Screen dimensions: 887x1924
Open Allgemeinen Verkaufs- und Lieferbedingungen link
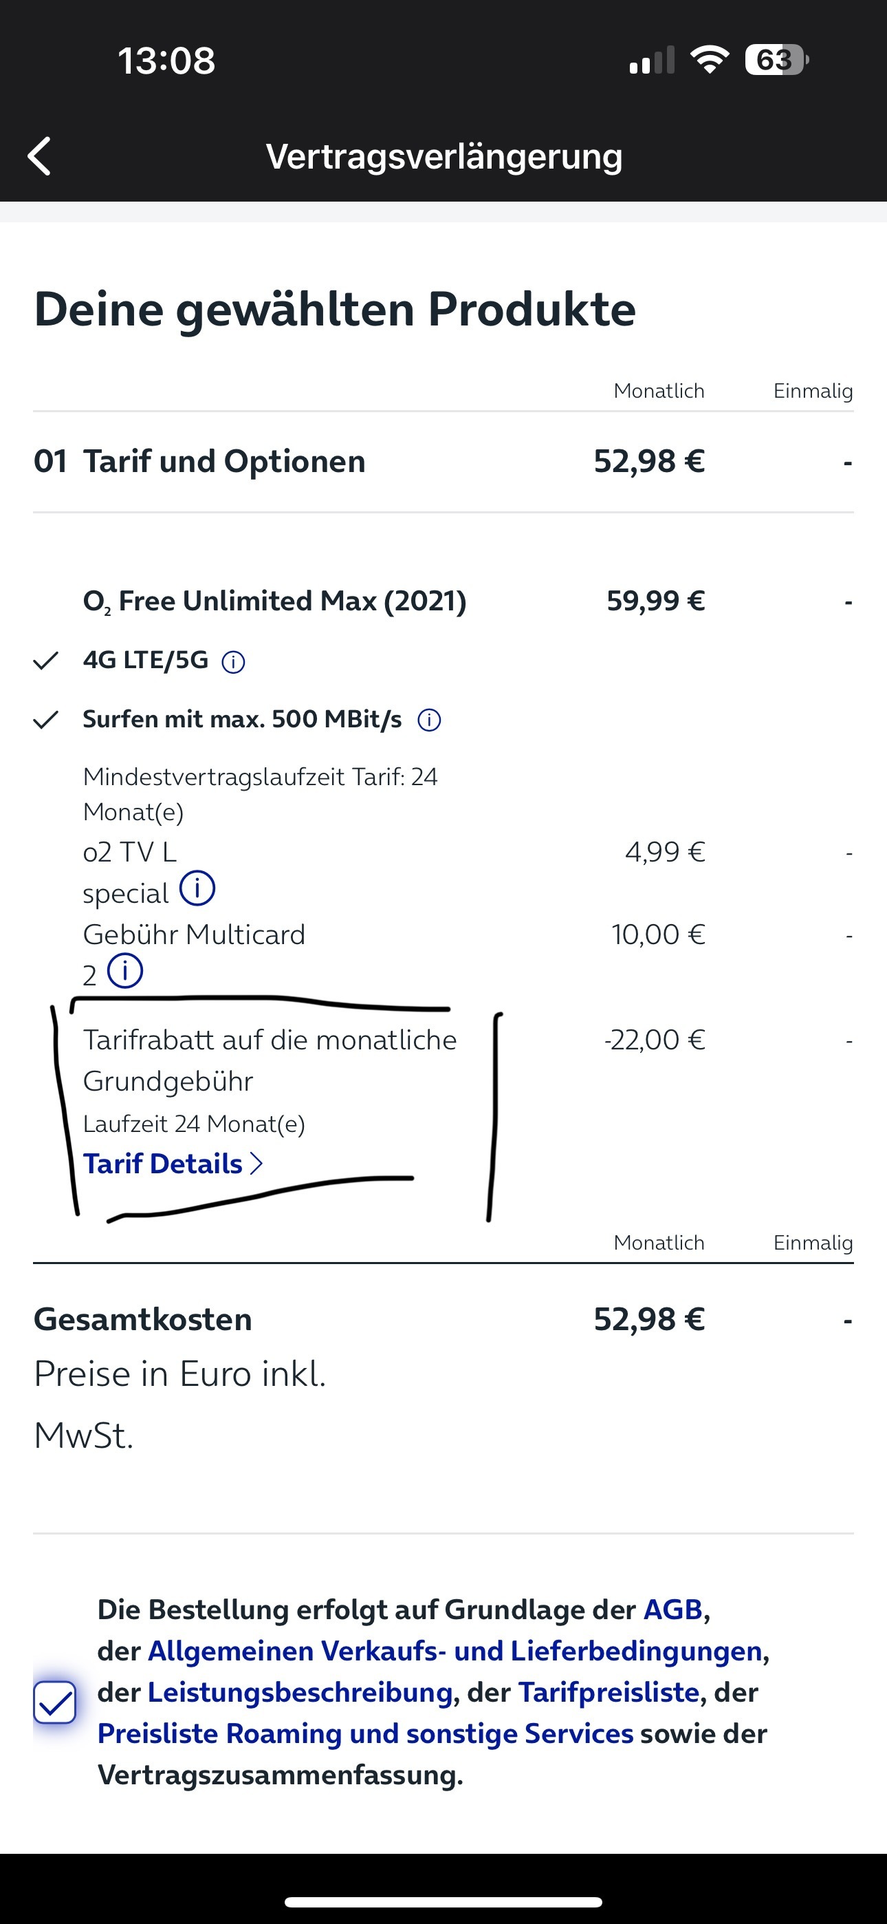tap(455, 1651)
